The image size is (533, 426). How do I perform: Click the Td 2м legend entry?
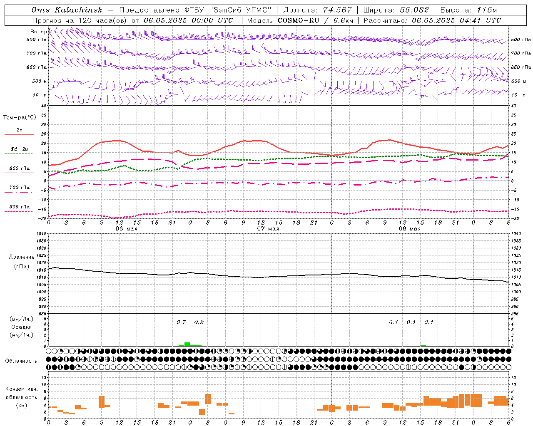(19, 149)
